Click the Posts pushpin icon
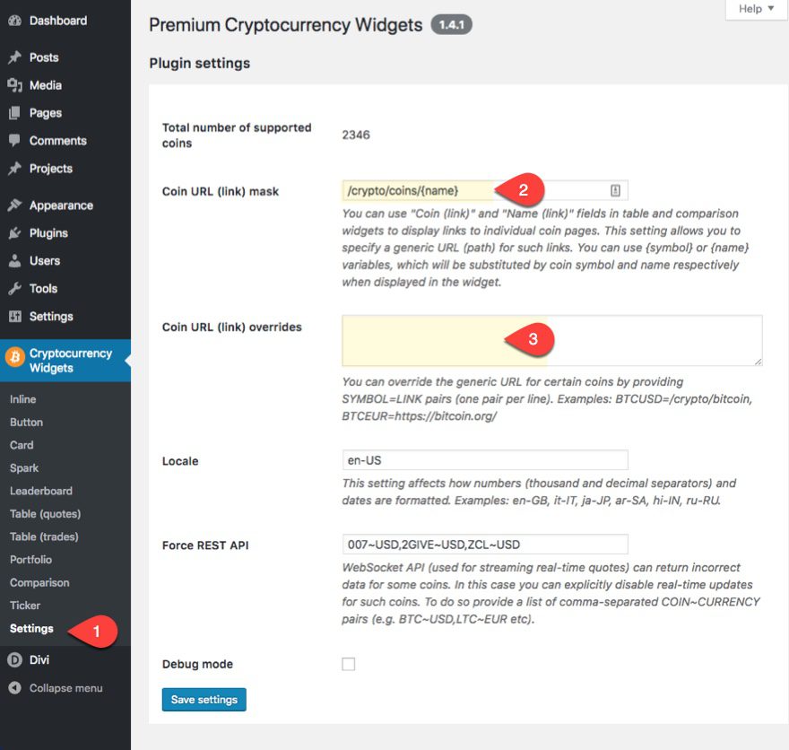Viewport: 789px width, 750px height. pos(14,57)
